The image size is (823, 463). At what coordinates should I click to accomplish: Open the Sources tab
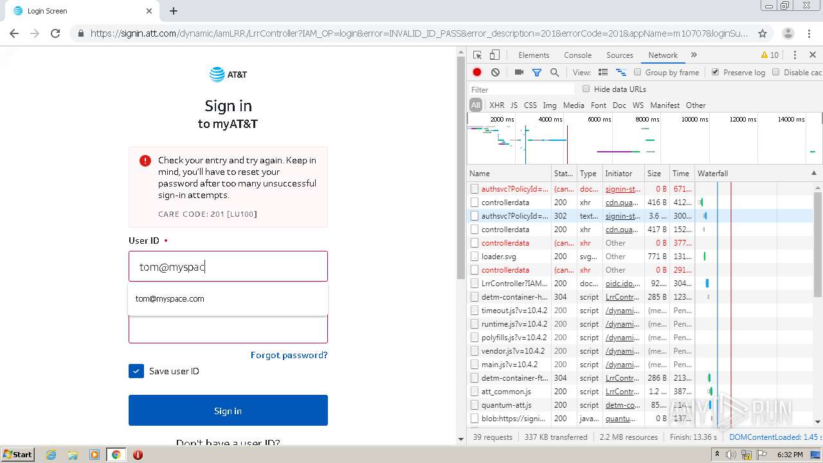point(620,55)
